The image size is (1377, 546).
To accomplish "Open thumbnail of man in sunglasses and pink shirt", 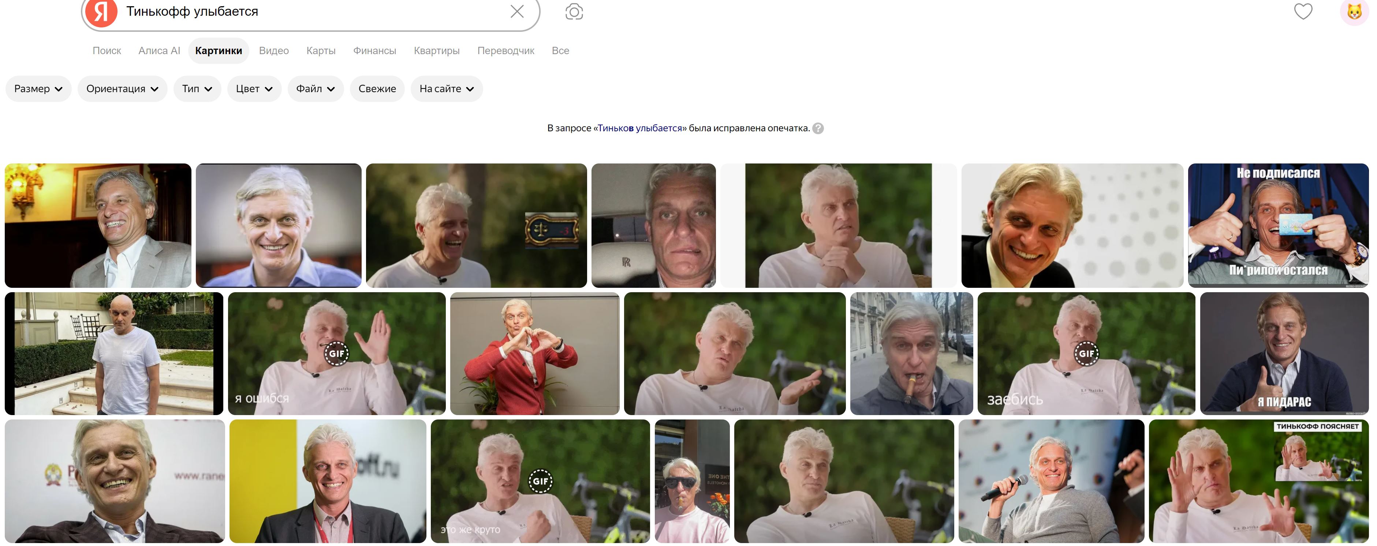I will point(692,481).
